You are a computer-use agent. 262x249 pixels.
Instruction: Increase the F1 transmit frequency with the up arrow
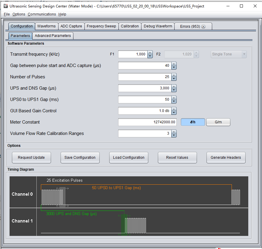click(150, 52)
